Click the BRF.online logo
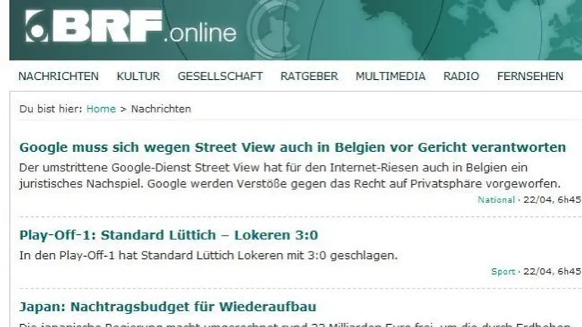The image size is (582, 327). (x=131, y=26)
